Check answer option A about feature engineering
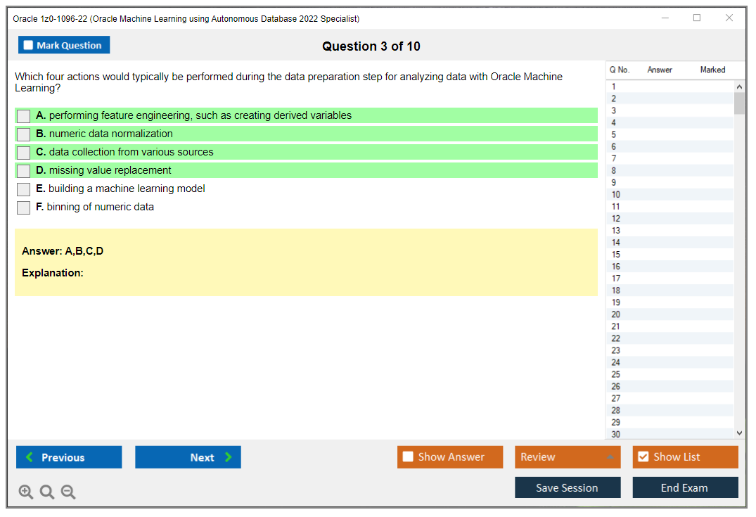Viewport: 756px width, 517px height. tap(23, 115)
